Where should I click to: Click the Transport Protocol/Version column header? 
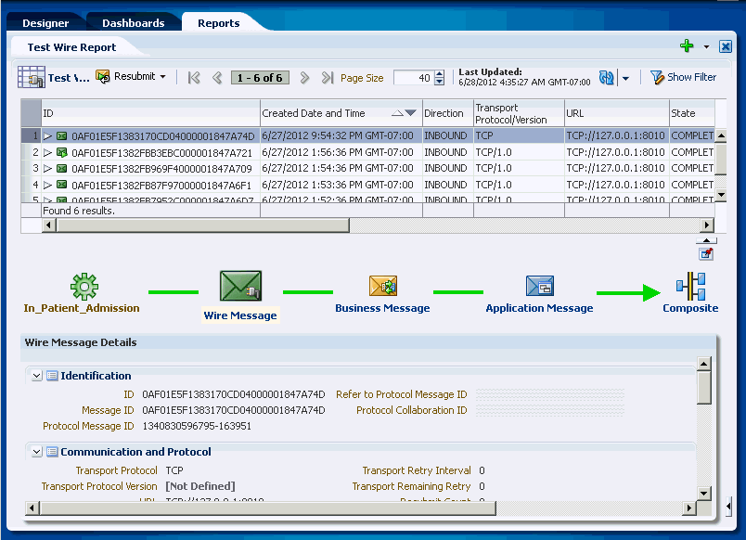tap(519, 113)
